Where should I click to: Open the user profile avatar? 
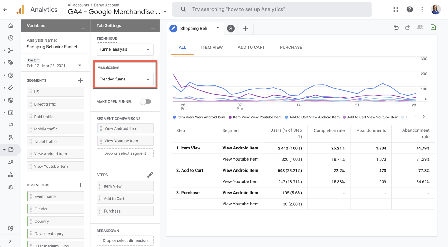tap(436, 9)
